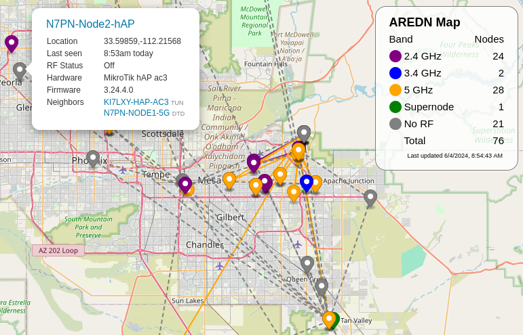
Task: Click the purple 2.4 GHz legend swatch
Action: coord(395,56)
